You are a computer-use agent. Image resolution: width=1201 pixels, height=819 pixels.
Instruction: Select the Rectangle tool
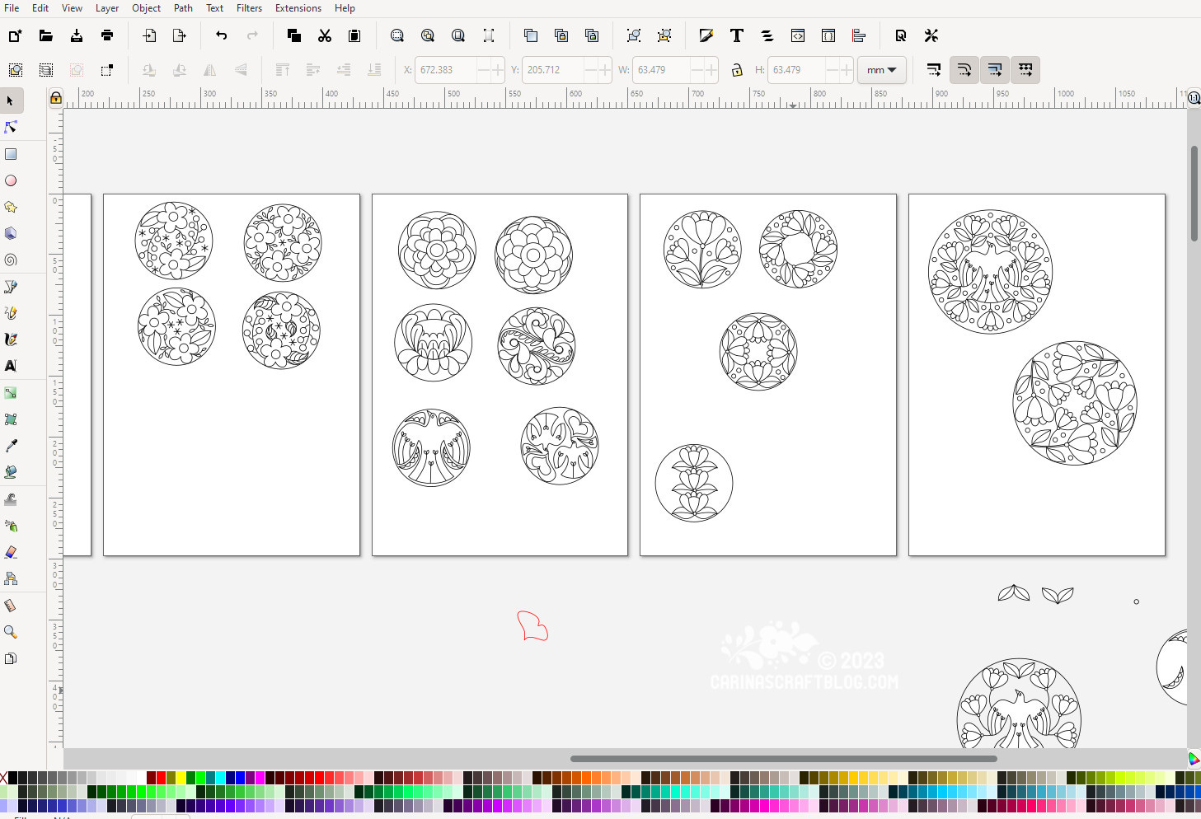11,154
